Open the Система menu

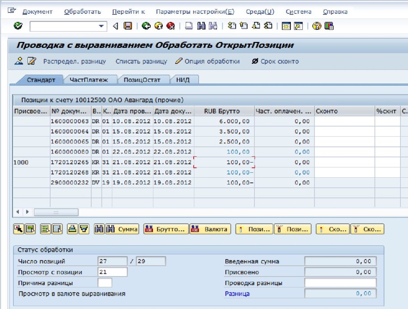[298, 12]
